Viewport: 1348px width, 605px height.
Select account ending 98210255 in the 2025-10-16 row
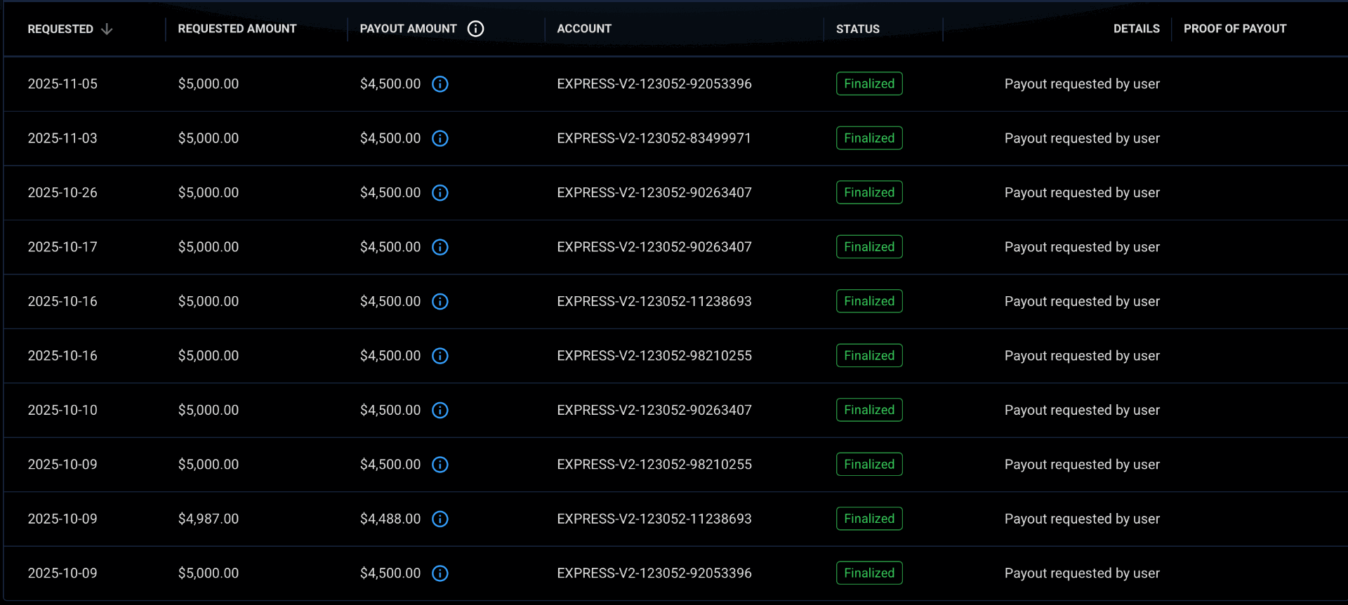(x=654, y=356)
